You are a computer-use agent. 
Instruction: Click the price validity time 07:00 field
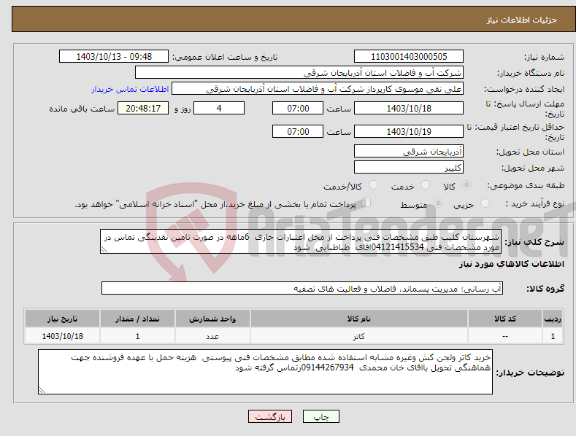[x=298, y=131]
